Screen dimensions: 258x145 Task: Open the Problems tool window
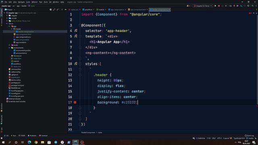[32, 136]
